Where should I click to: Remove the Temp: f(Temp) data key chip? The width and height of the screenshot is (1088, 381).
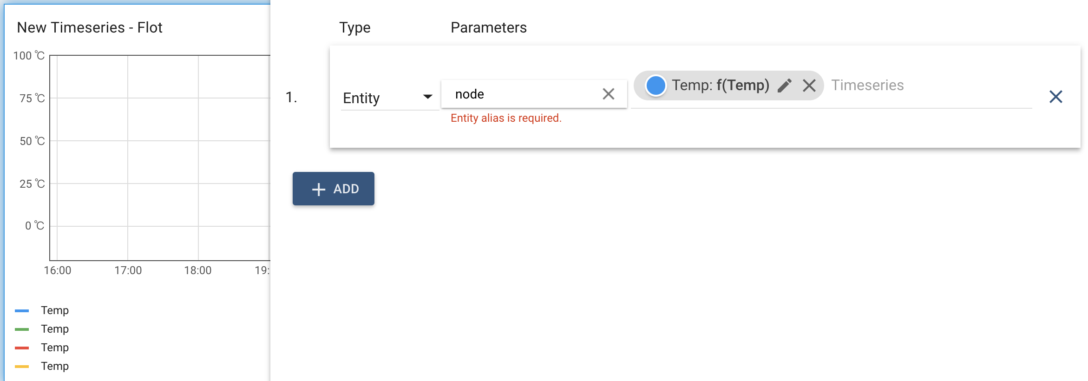coord(809,85)
